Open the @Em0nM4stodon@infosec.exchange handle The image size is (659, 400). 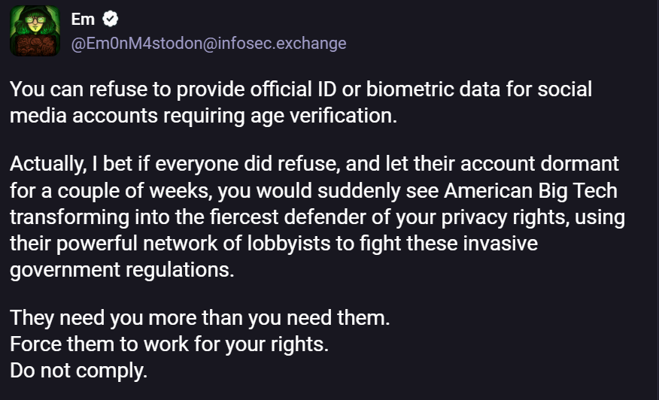[208, 43]
